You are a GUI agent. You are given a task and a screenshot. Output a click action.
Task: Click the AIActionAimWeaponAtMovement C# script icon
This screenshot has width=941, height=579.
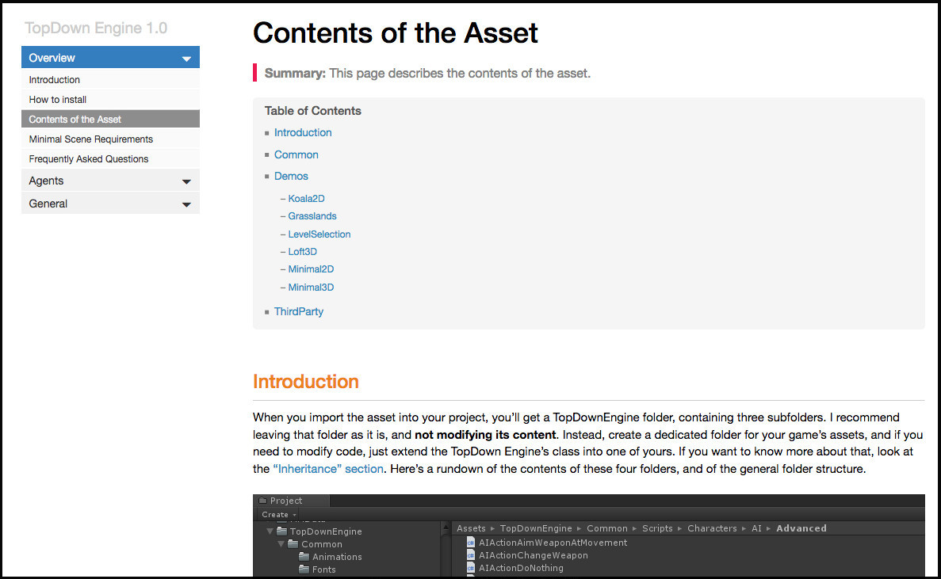[471, 543]
